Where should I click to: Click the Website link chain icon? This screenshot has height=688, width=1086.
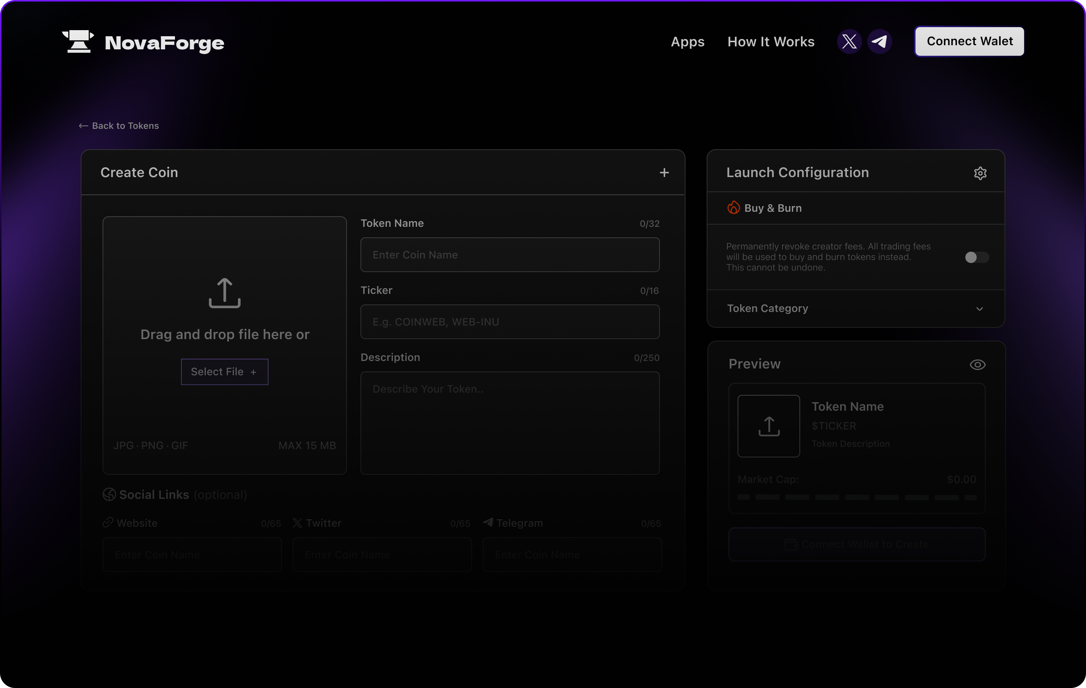pos(108,523)
